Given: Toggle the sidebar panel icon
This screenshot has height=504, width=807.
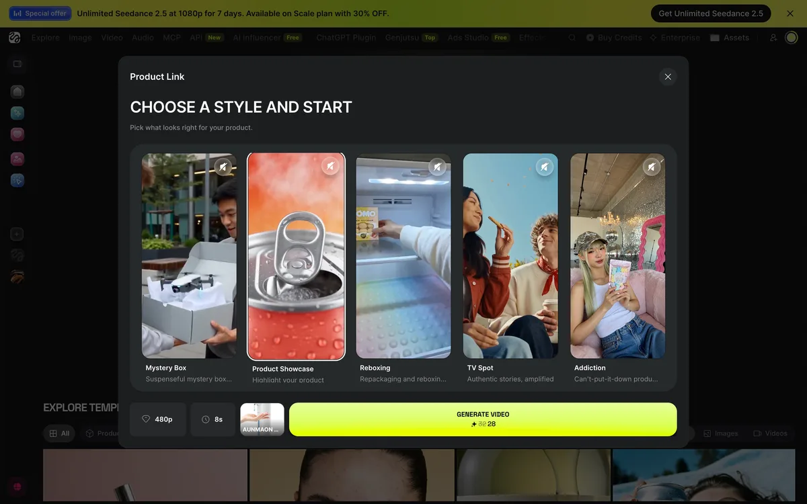Looking at the screenshot, I should pyautogui.click(x=17, y=64).
